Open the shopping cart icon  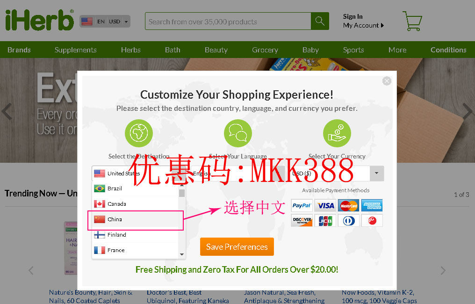(412, 21)
